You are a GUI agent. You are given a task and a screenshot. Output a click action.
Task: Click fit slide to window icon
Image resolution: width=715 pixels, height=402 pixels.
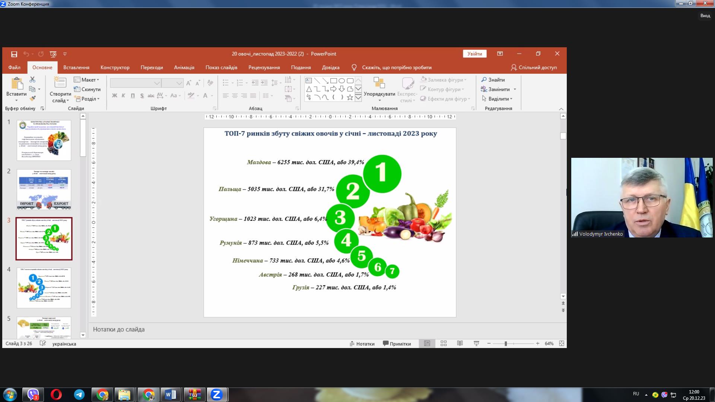(562, 344)
